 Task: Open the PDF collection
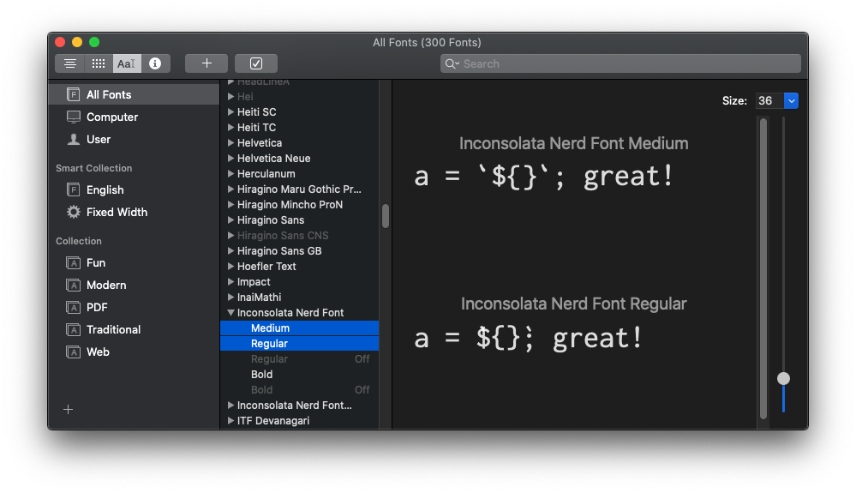click(134, 307)
